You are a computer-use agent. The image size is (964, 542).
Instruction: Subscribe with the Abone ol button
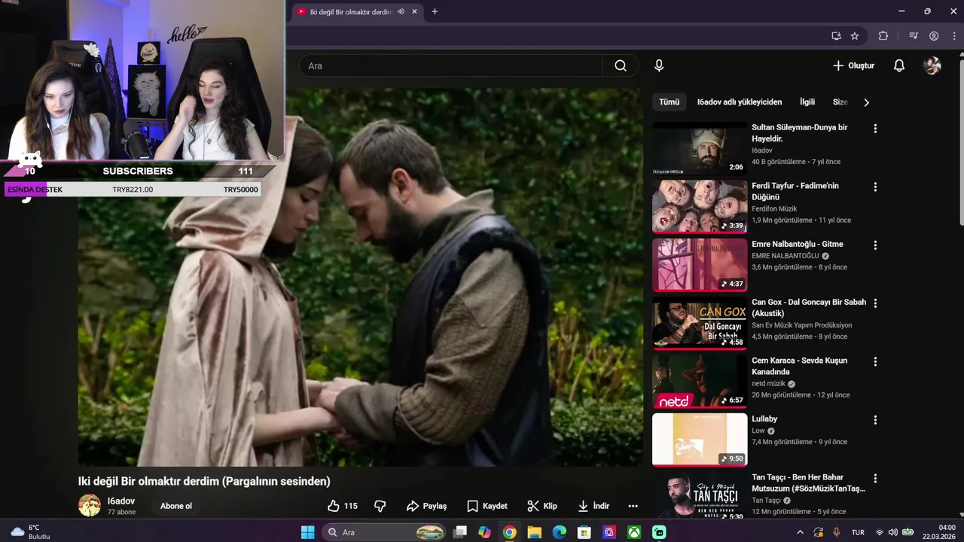[176, 506]
